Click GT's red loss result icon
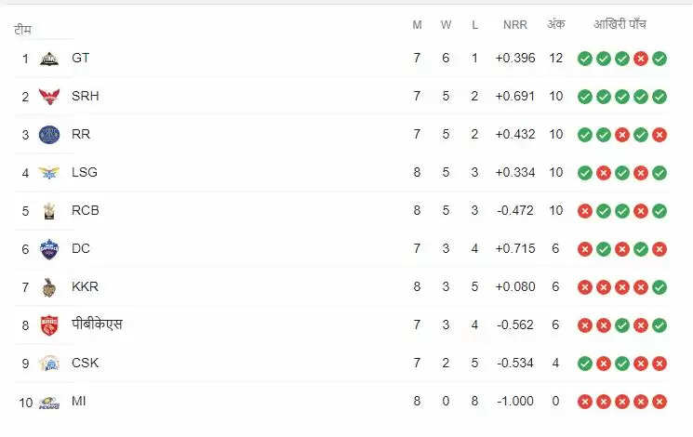 [641, 59]
